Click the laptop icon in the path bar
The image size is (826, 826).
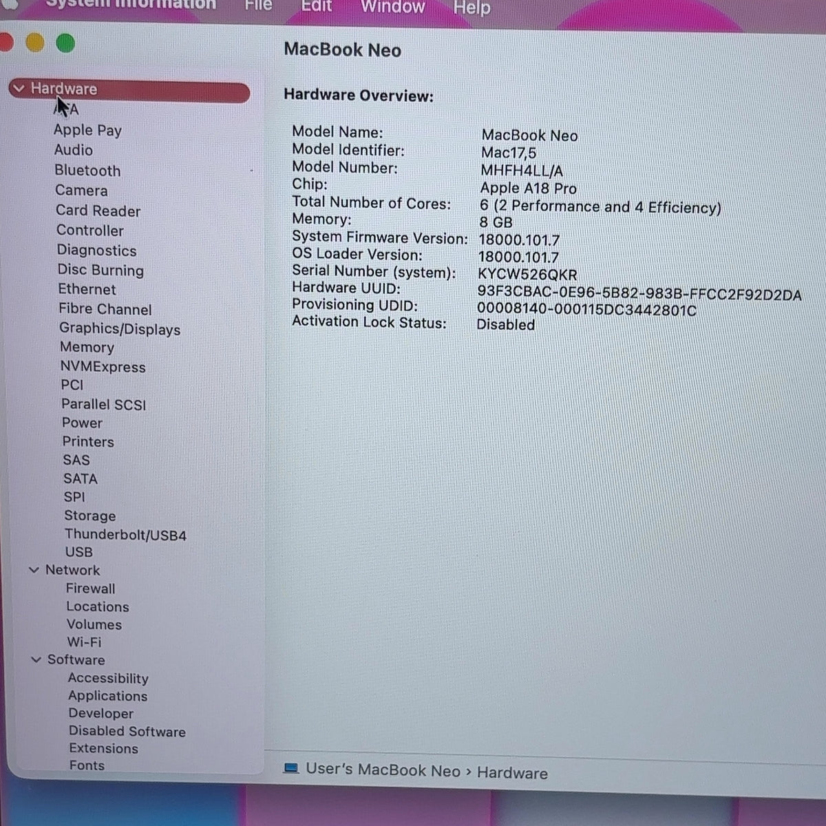click(291, 768)
